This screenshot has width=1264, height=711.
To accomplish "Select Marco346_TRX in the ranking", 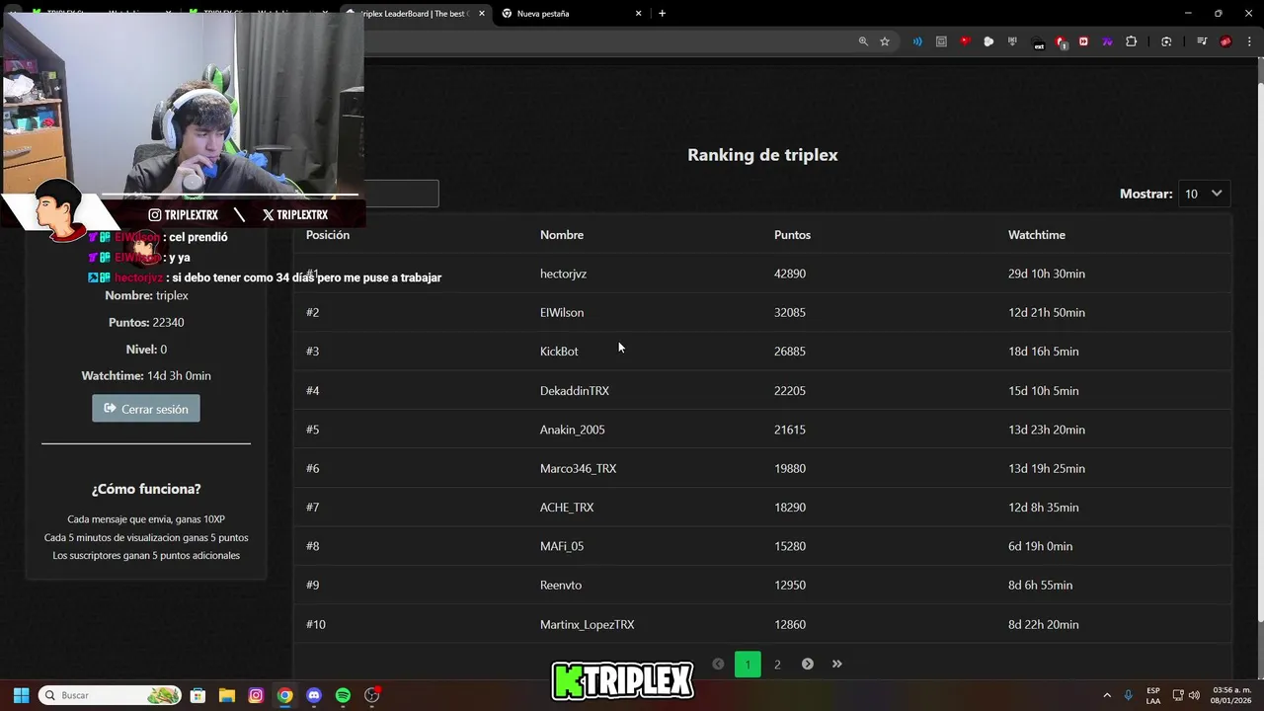I will coord(578,468).
